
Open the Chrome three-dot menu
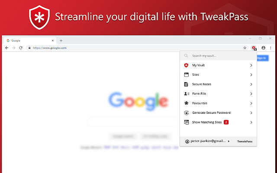pyautogui.click(x=271, y=48)
